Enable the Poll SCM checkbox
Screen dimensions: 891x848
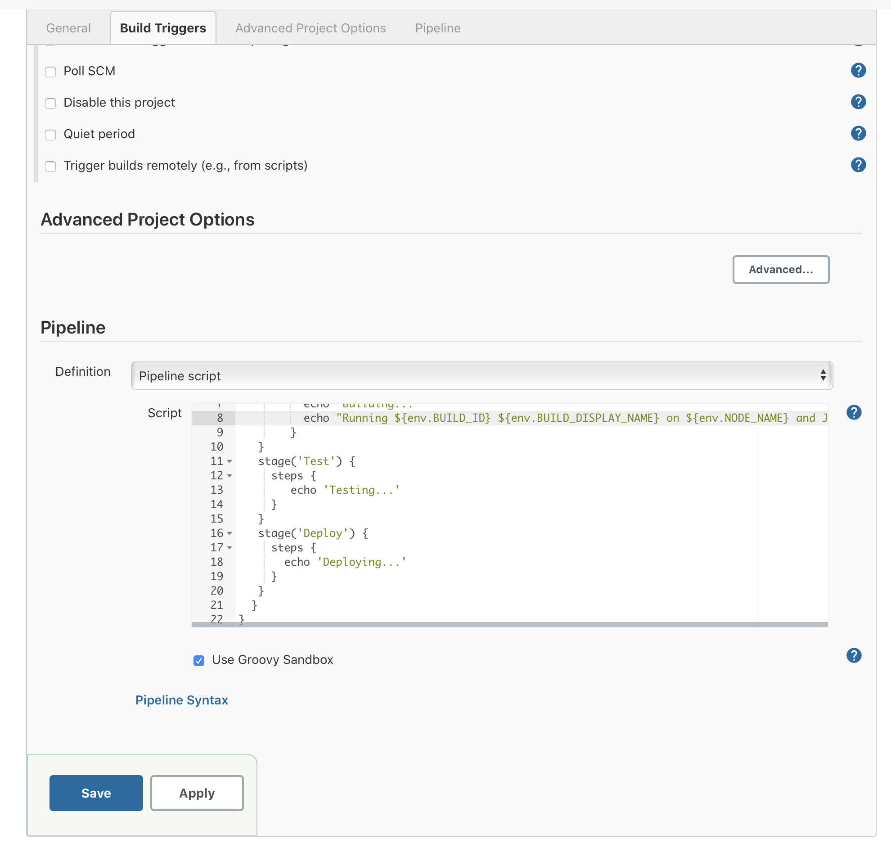[x=50, y=72]
